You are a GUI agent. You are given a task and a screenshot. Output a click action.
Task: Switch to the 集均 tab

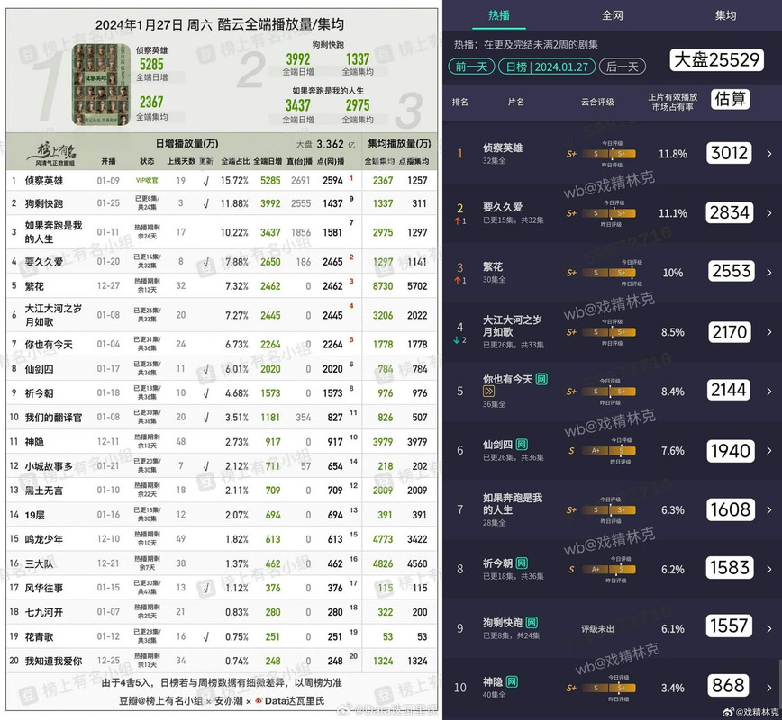click(x=725, y=15)
